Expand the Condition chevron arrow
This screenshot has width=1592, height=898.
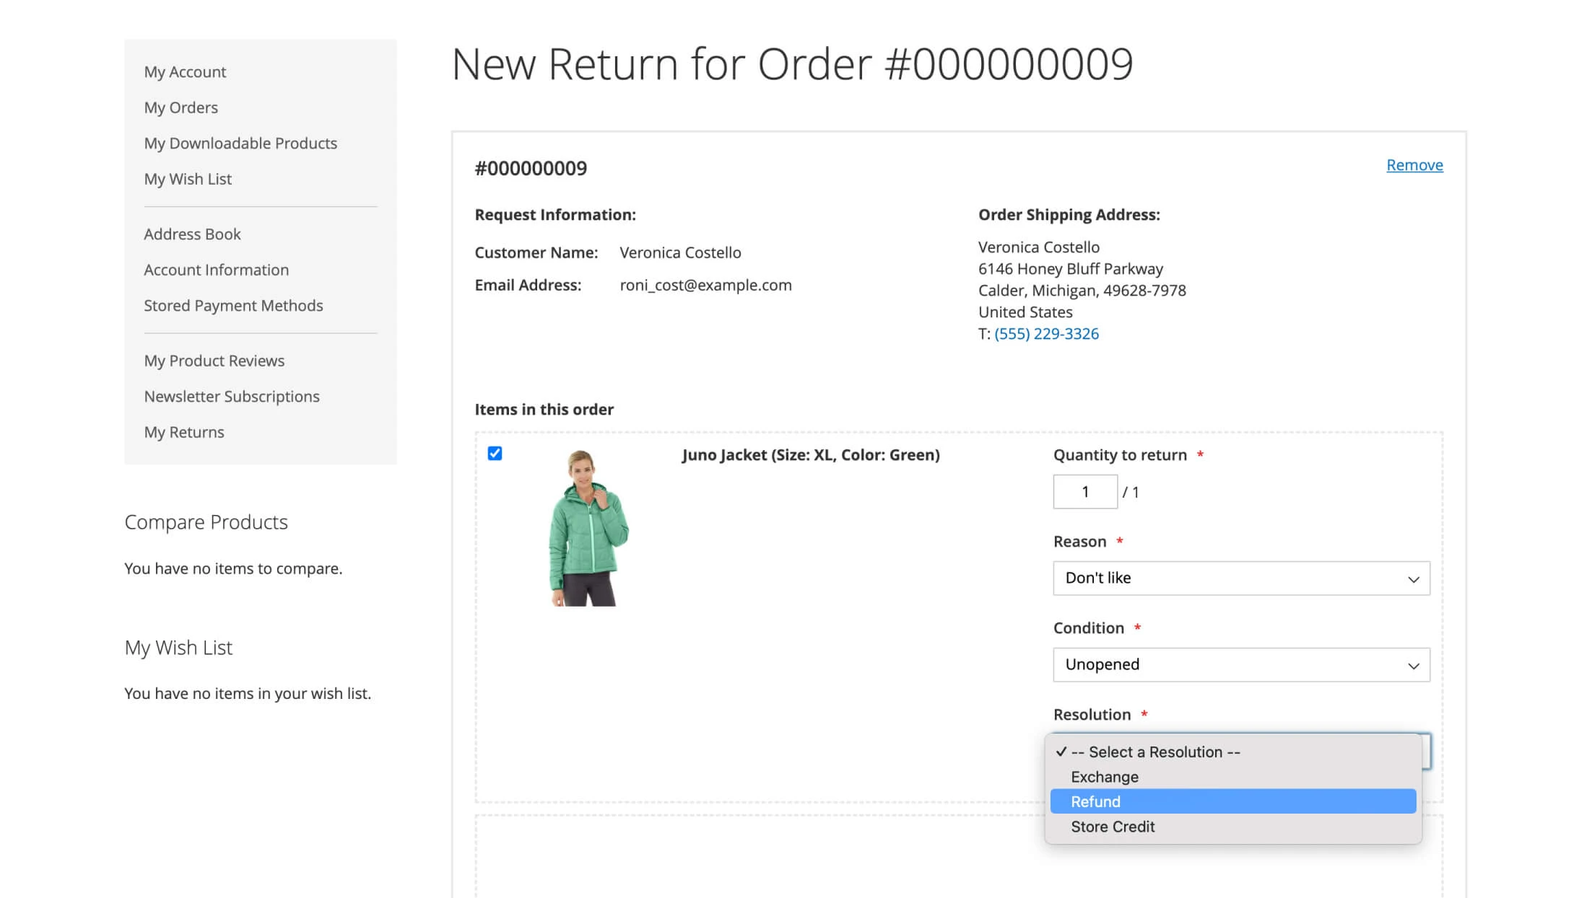(x=1412, y=664)
